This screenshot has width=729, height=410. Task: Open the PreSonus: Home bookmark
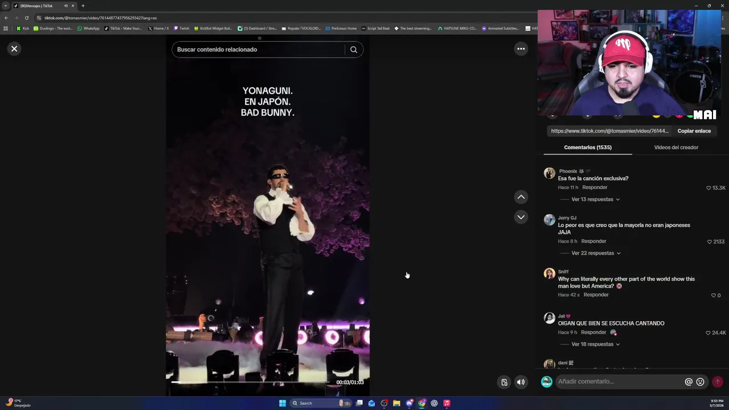tap(341, 28)
